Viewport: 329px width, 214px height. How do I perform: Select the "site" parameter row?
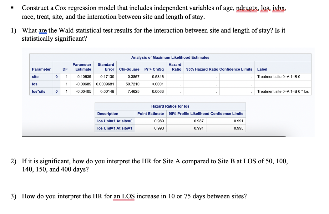pos(35,76)
